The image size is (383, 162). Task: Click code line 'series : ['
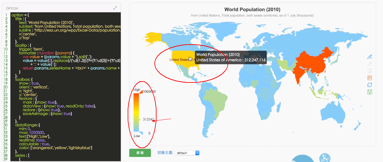[x=23, y=155]
